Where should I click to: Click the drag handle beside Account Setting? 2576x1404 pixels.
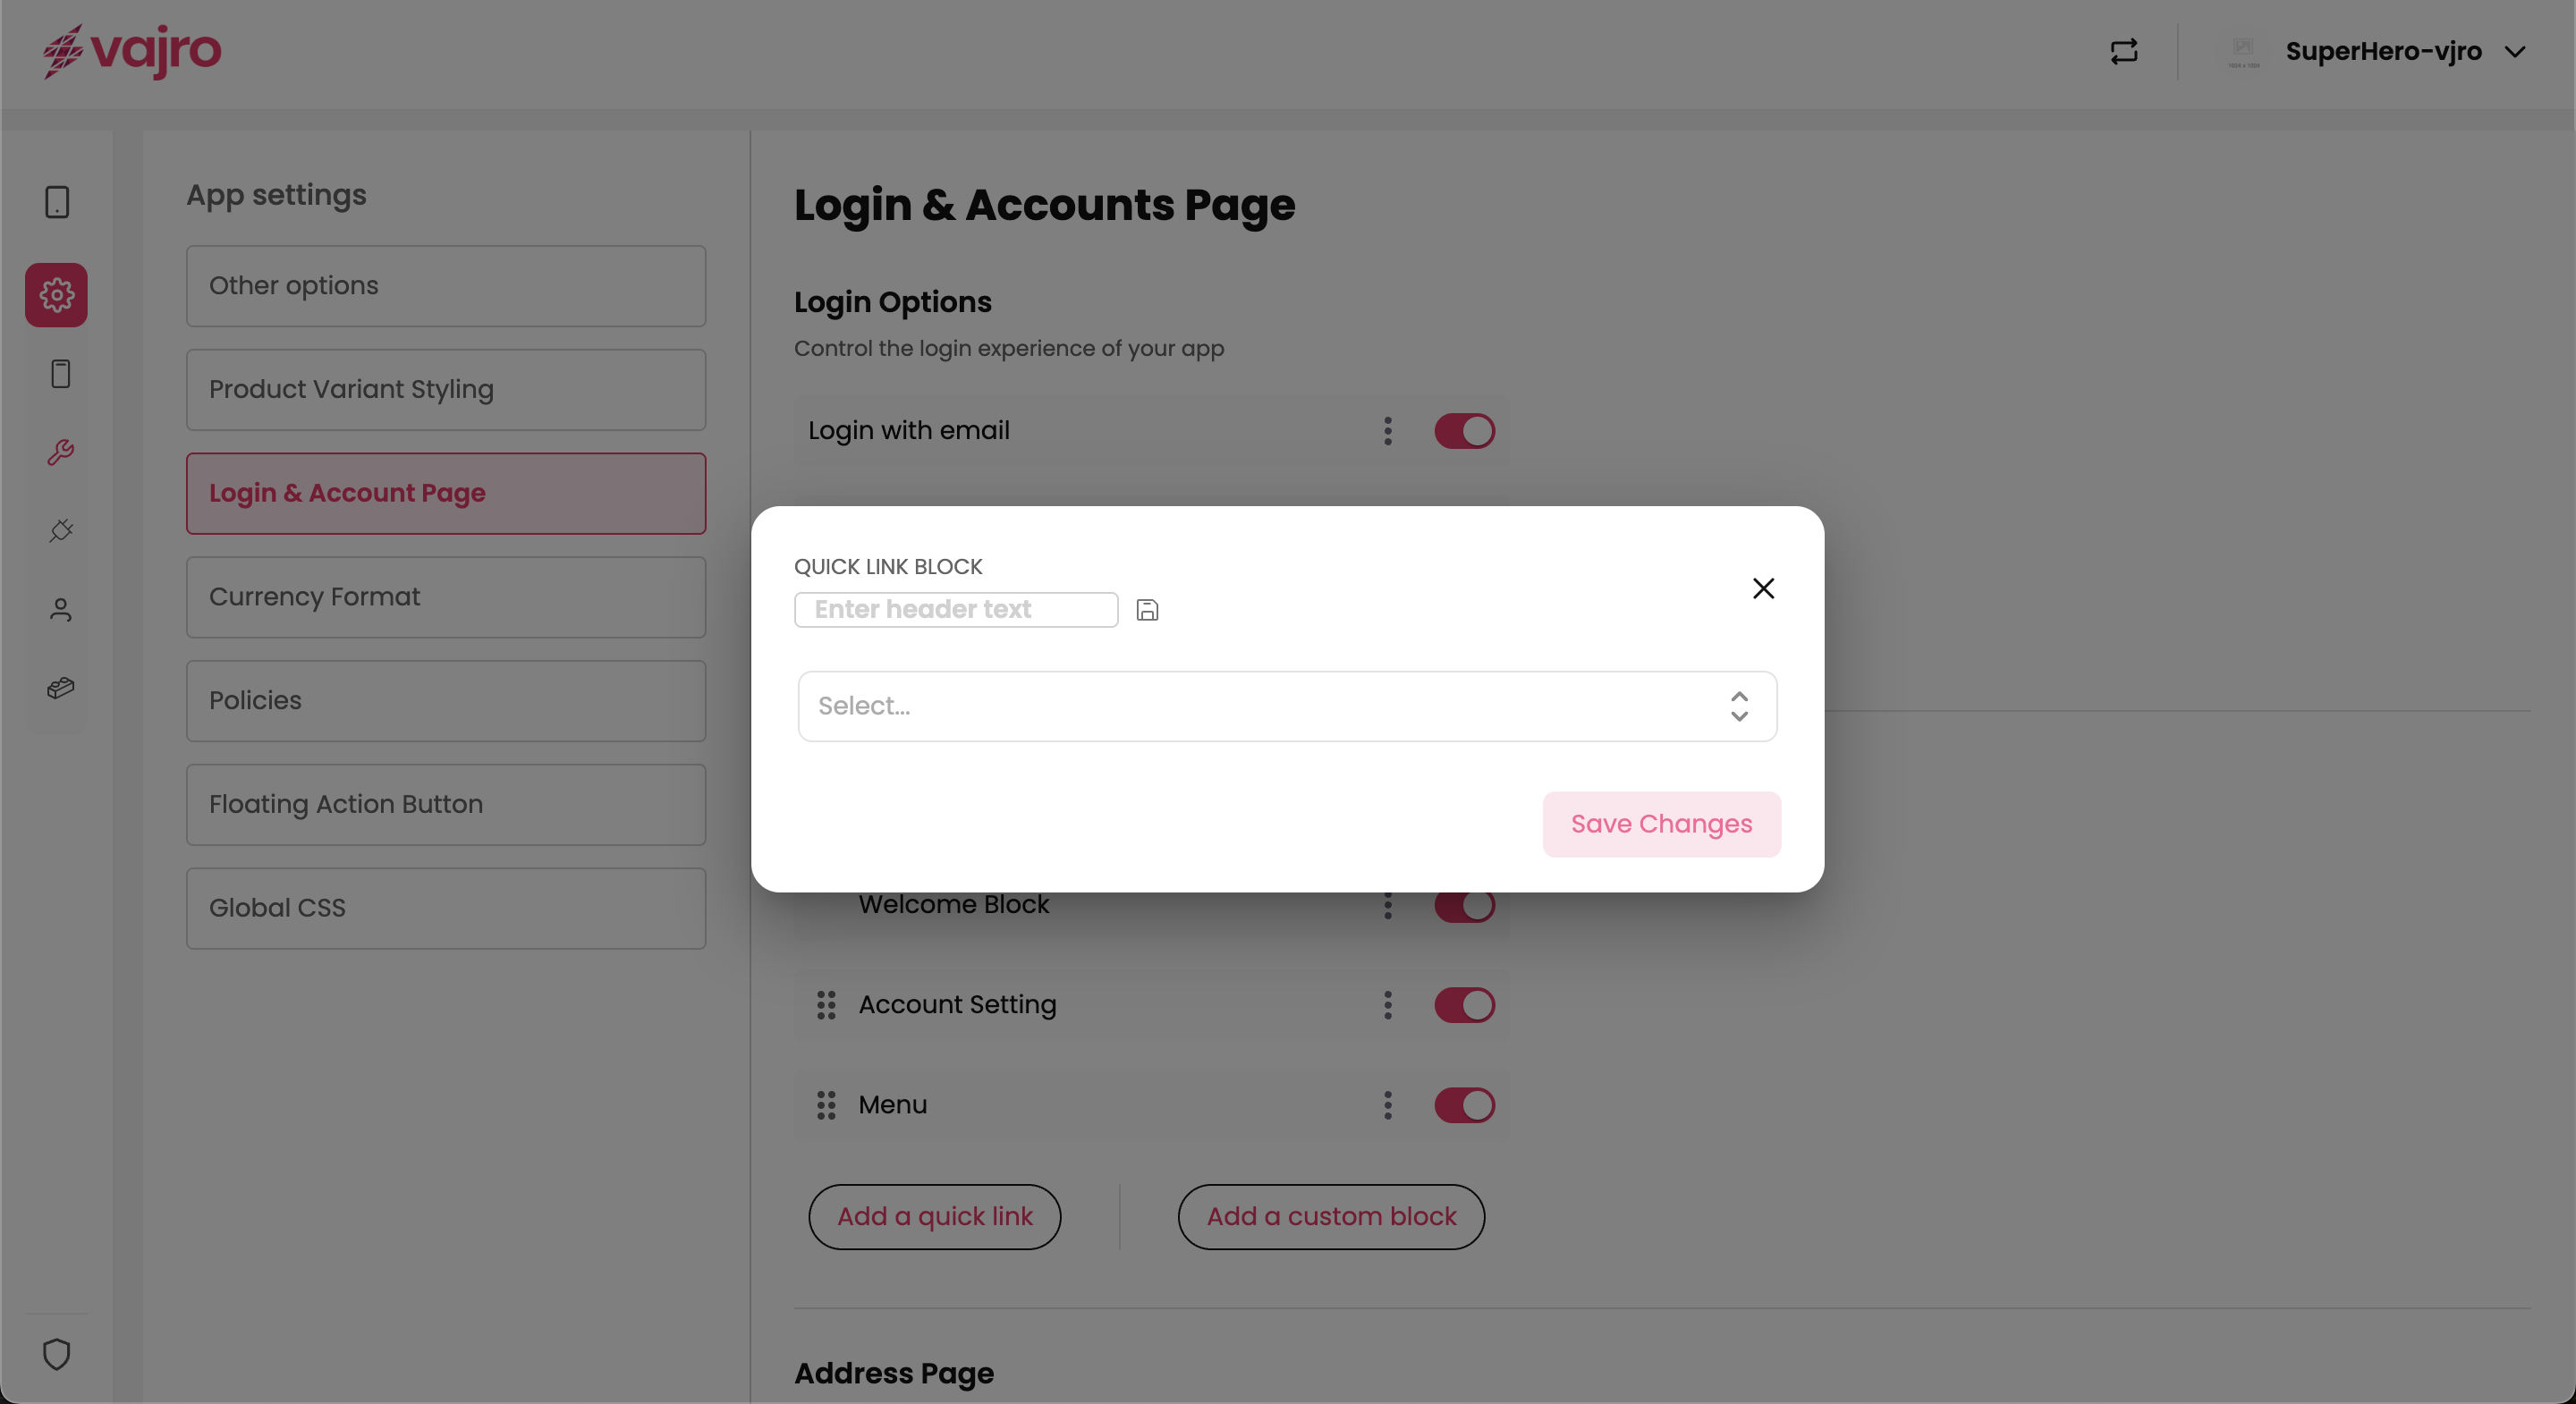tap(826, 1005)
